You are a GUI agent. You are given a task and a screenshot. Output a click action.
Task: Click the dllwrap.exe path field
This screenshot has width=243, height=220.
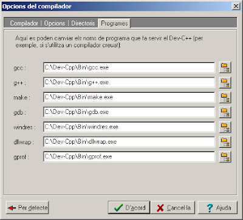[129, 142]
